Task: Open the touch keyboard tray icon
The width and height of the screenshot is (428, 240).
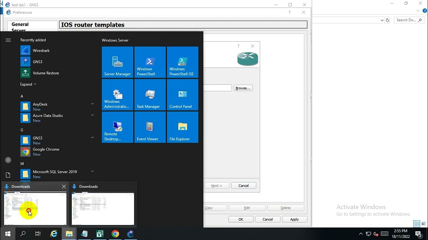Action: tap(385, 234)
